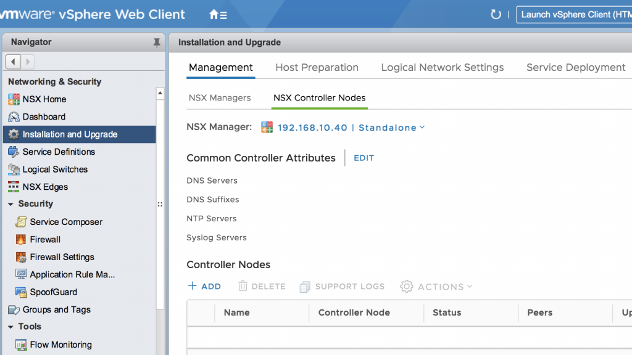The image size is (632, 355).
Task: Collapse the Tools tree section
Action: [x=11, y=327]
